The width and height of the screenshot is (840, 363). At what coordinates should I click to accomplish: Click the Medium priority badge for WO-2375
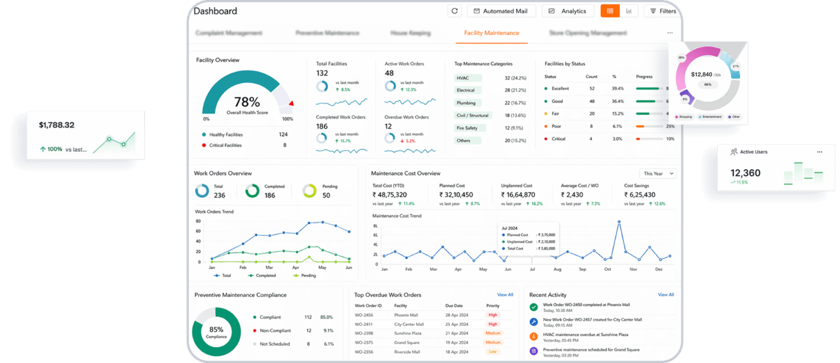[493, 342]
